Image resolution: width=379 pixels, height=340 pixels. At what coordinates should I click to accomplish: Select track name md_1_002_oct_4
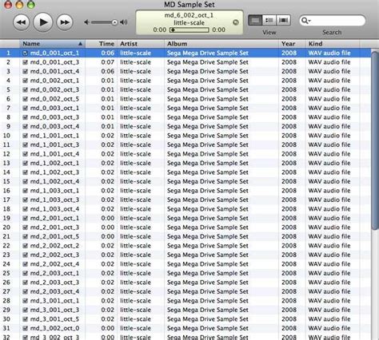click(x=54, y=182)
